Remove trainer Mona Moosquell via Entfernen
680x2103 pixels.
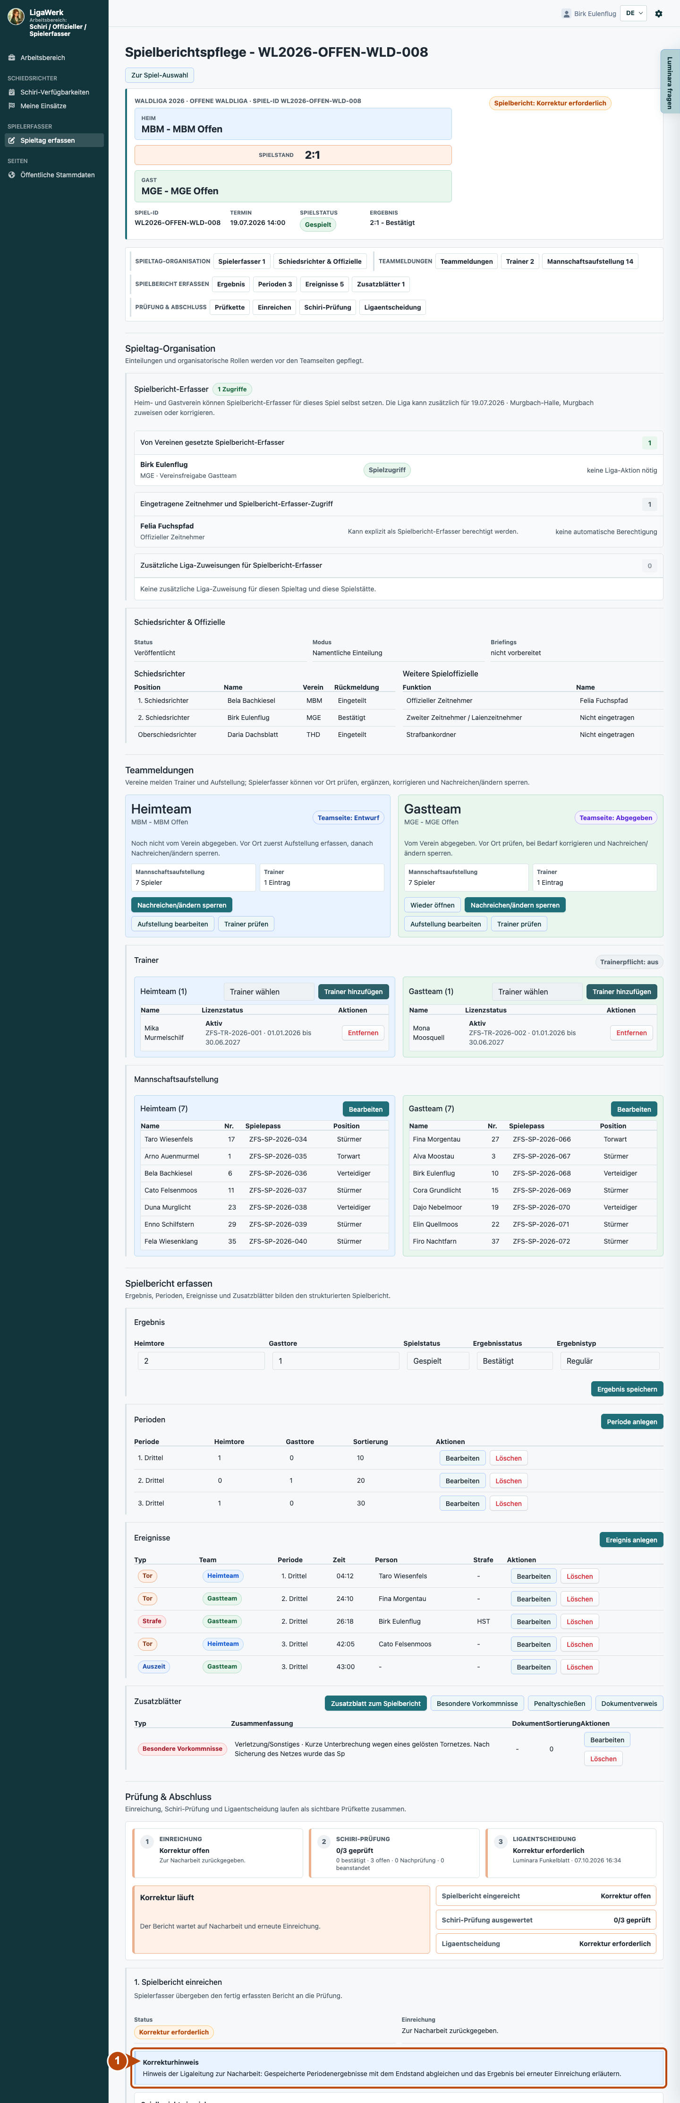(631, 1033)
